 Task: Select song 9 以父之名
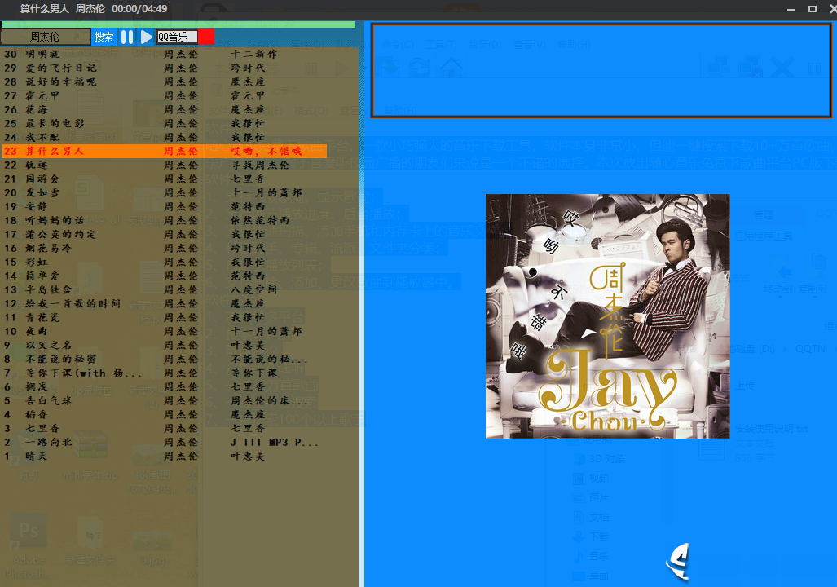165,346
